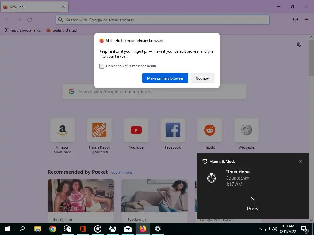The height and width of the screenshot is (235, 314).
Task: Open the Windows Start menu
Action: [7, 229]
